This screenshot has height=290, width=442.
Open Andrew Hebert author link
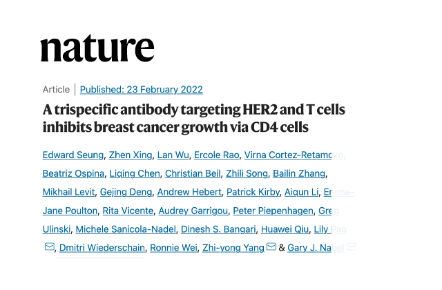tap(189, 192)
